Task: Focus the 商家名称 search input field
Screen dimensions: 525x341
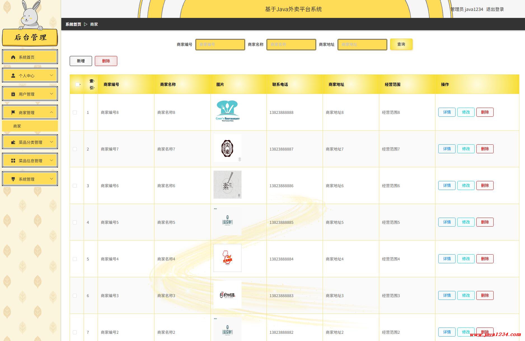Action: coord(291,44)
